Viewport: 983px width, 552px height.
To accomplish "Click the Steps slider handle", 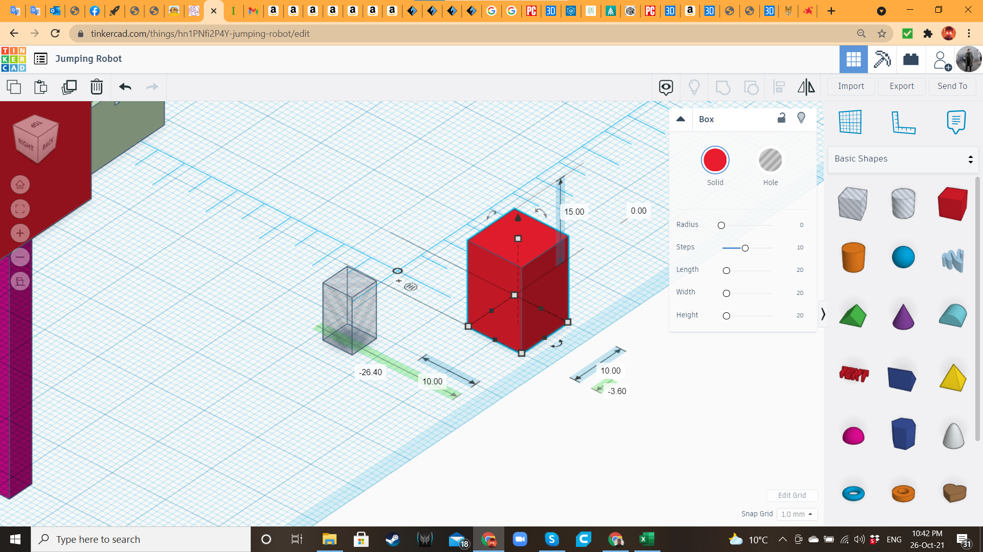I will coord(745,248).
